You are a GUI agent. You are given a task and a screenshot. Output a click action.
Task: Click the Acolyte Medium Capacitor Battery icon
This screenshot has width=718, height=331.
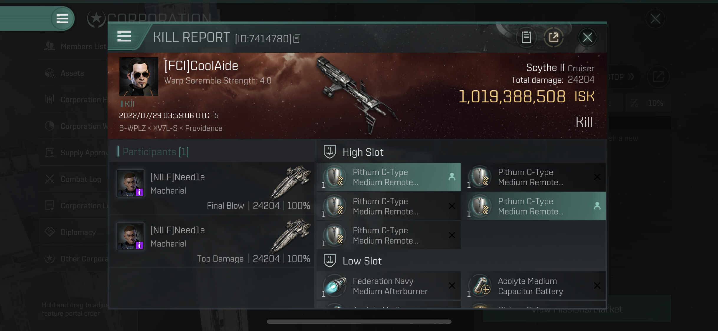click(480, 286)
